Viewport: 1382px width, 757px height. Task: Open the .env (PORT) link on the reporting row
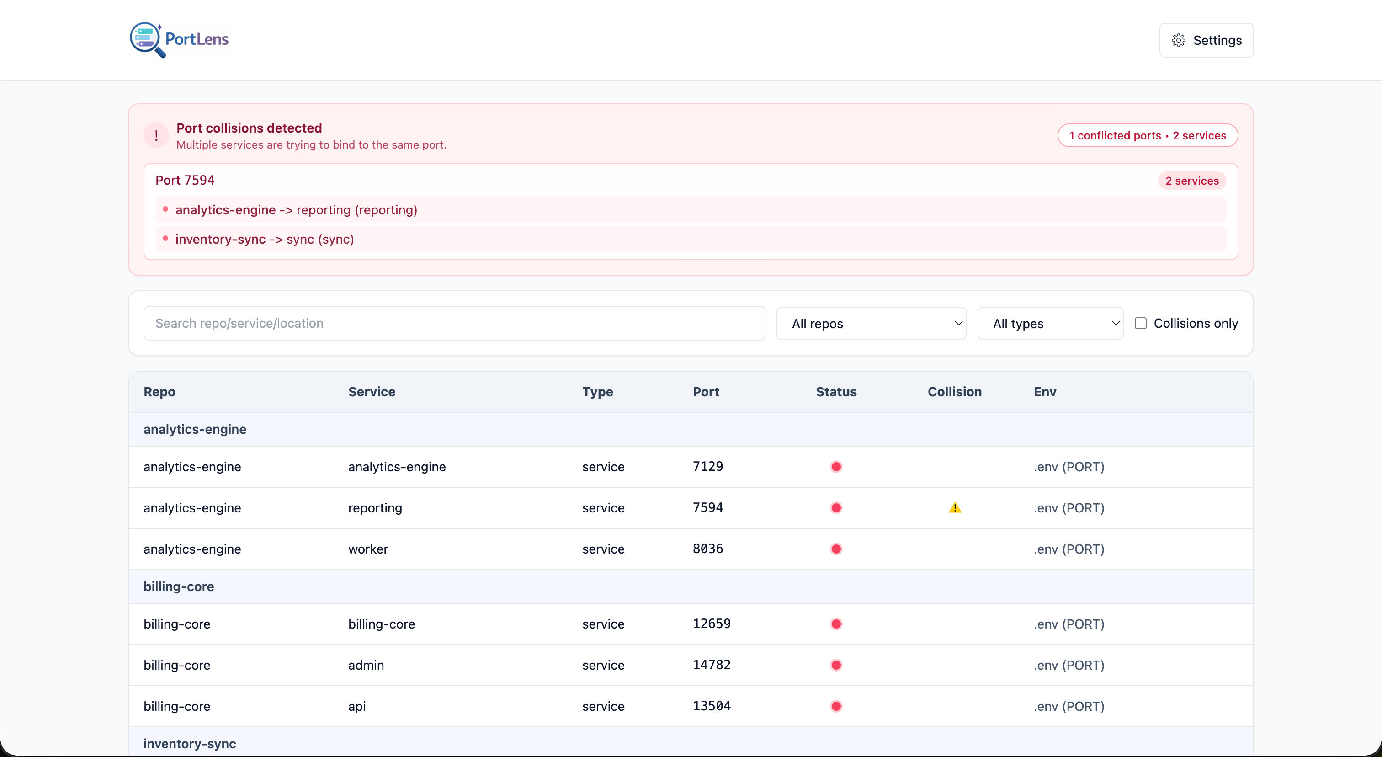pyautogui.click(x=1068, y=507)
